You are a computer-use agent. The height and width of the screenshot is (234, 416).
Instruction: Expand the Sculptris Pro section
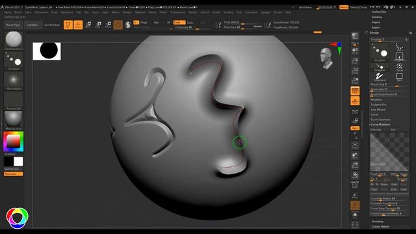pyautogui.click(x=378, y=105)
